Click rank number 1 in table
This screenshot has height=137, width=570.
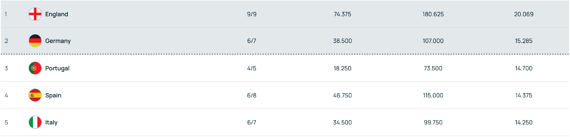pyautogui.click(x=6, y=14)
